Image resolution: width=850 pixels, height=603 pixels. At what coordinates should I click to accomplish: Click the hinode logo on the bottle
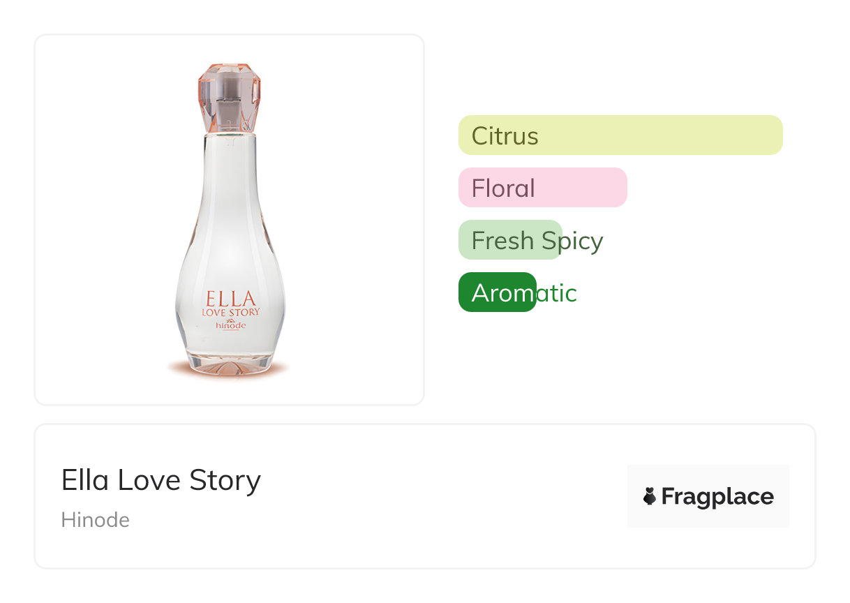(x=230, y=325)
